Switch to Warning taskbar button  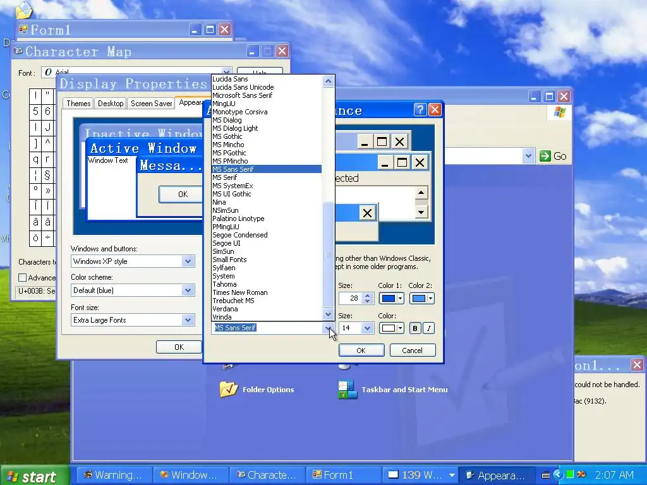click(x=114, y=475)
